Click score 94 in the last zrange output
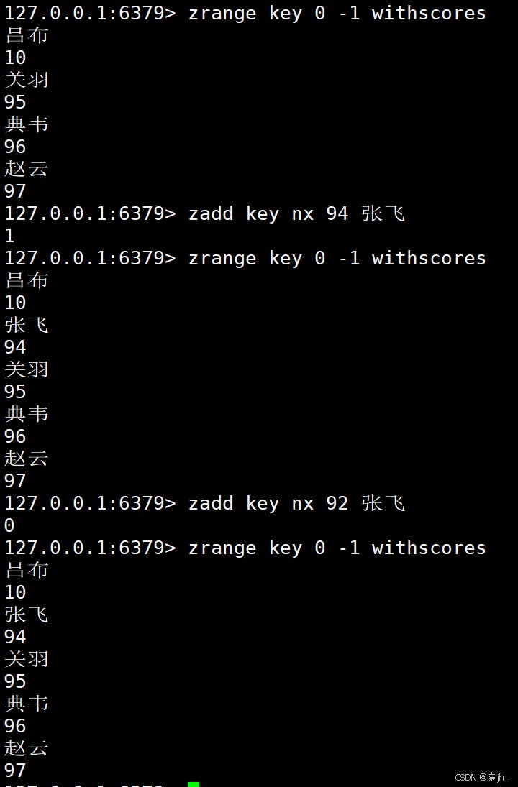 pos(15,637)
